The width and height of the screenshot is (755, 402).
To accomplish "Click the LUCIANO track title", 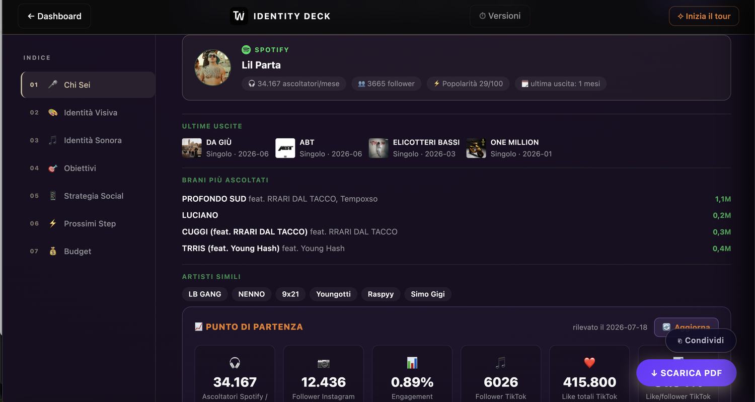I will pyautogui.click(x=200, y=215).
